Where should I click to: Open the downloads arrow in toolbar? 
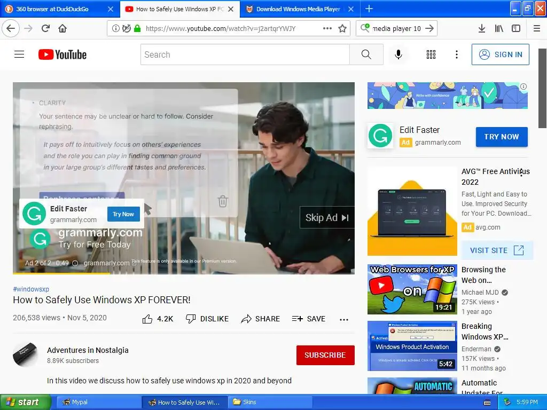482,28
